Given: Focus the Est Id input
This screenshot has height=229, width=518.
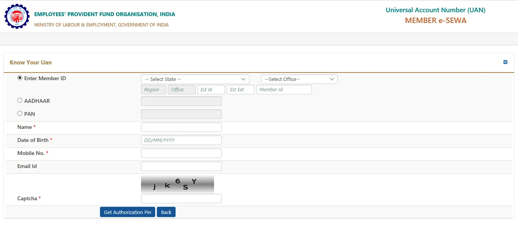Looking at the screenshot, I should click(211, 90).
